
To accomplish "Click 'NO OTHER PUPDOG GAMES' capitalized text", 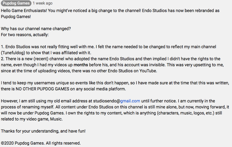I will pos(42,89).
